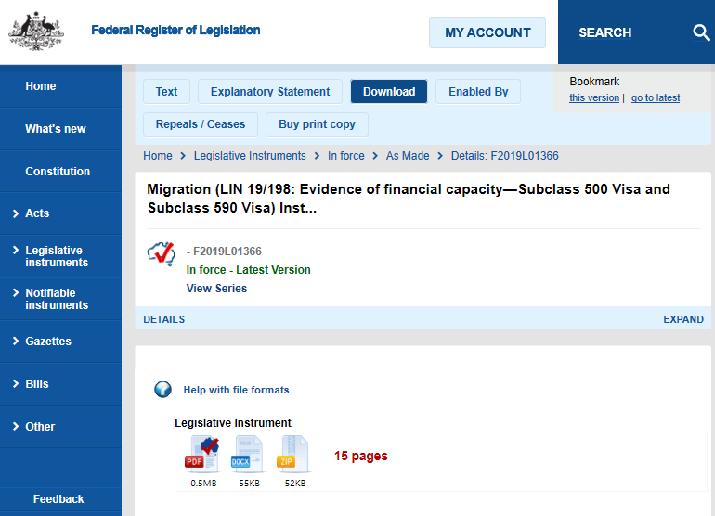Select the Enabled By tab
Viewport: 715px width, 516px height.
point(478,92)
